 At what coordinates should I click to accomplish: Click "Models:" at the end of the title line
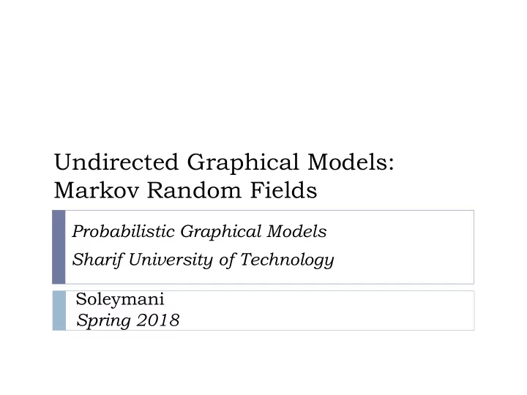click(x=351, y=162)
